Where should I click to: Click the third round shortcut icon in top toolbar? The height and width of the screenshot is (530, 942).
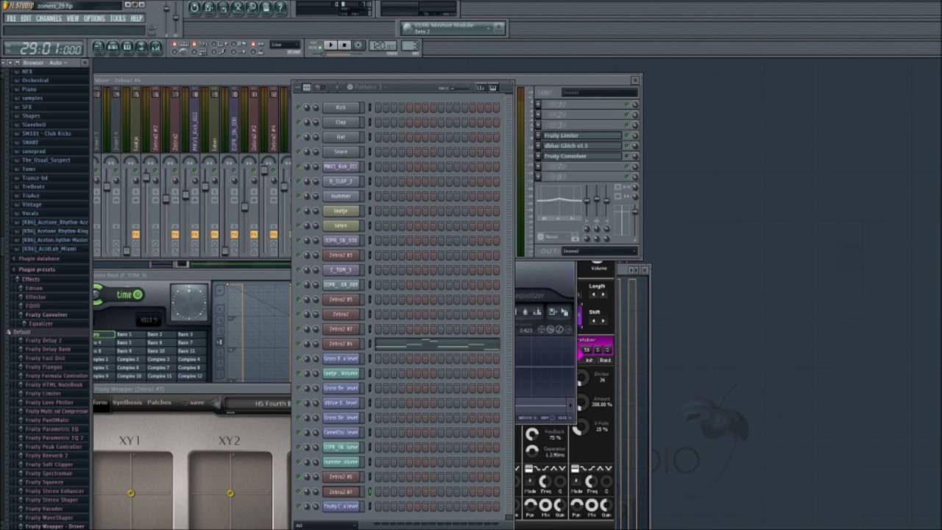tap(224, 8)
